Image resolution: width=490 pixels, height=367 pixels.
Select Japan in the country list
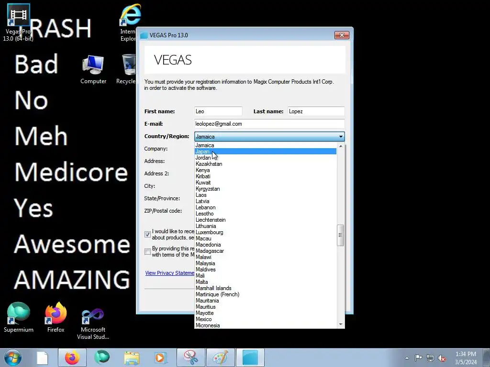tap(265, 151)
